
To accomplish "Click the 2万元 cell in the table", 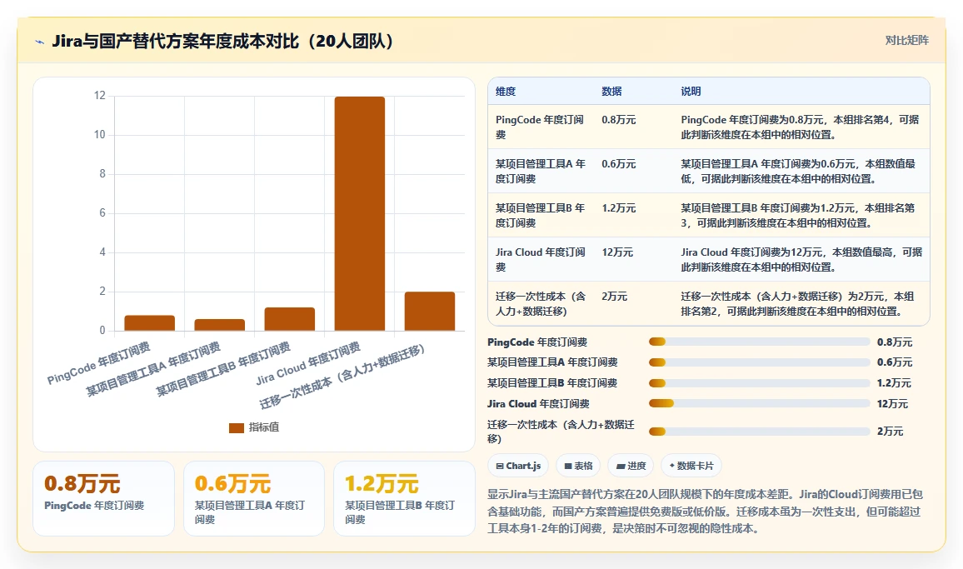I will point(614,297).
